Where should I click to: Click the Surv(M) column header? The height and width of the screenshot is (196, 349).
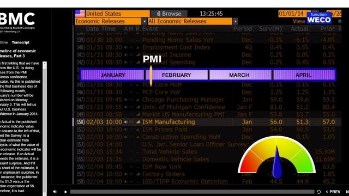click(x=270, y=29)
